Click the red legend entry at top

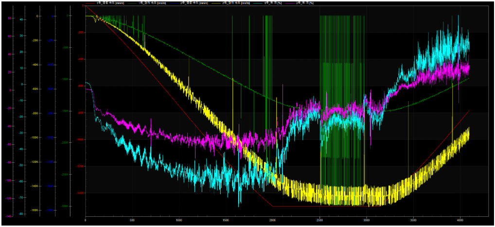(x=105, y=3)
